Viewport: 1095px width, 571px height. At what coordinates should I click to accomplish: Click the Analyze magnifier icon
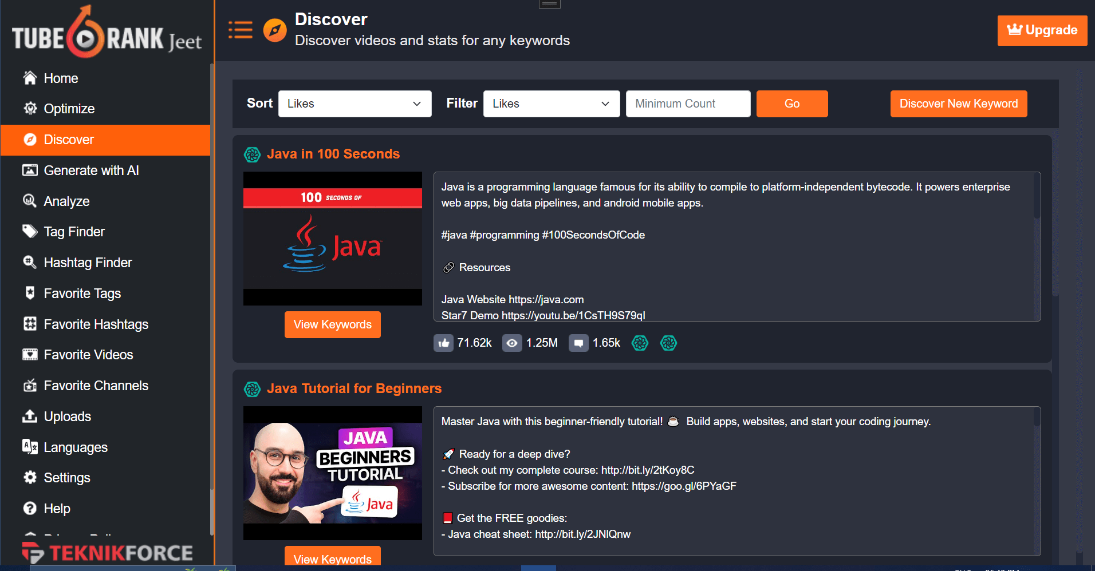[x=30, y=201]
